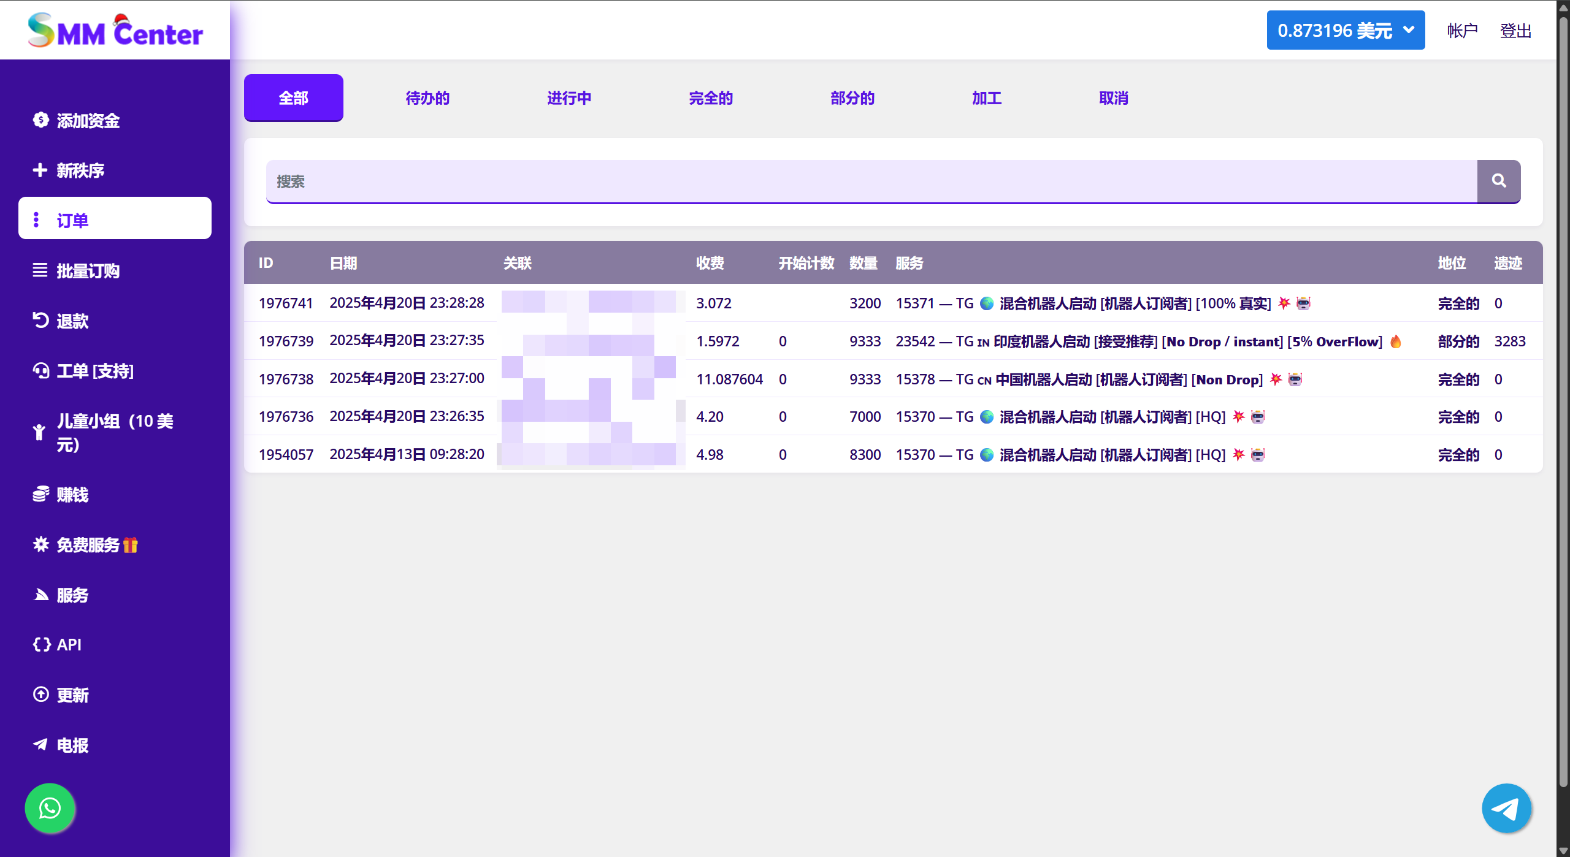Switch to the 部分的 tab
1570x857 pixels.
click(x=852, y=98)
